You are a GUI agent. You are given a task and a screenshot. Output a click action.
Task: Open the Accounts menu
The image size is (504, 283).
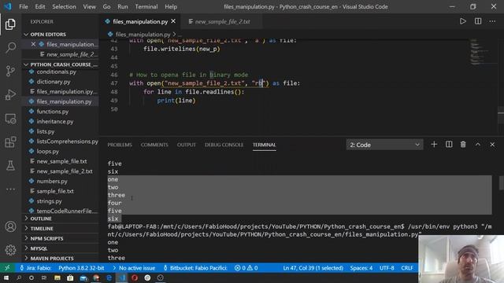(x=10, y=226)
